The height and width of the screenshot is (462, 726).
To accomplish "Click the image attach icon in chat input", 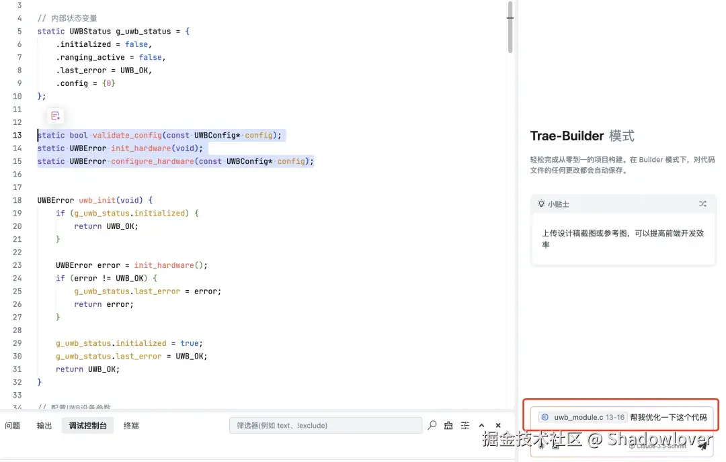I will tap(556, 447).
